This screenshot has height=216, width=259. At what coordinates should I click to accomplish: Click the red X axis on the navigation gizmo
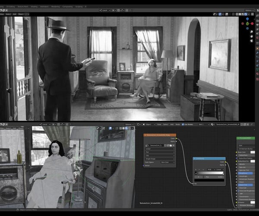(252, 24)
